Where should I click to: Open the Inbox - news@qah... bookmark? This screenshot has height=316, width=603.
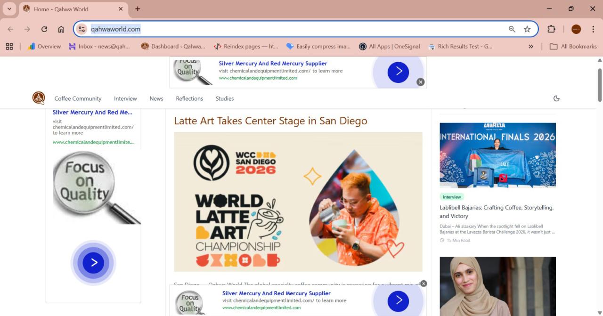pos(99,46)
